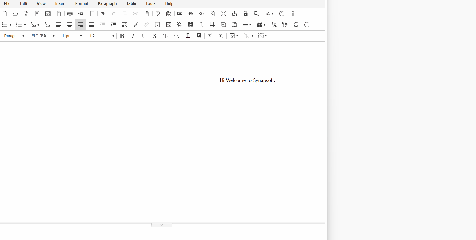
Task: Pick the text font color
Action: 188,36
